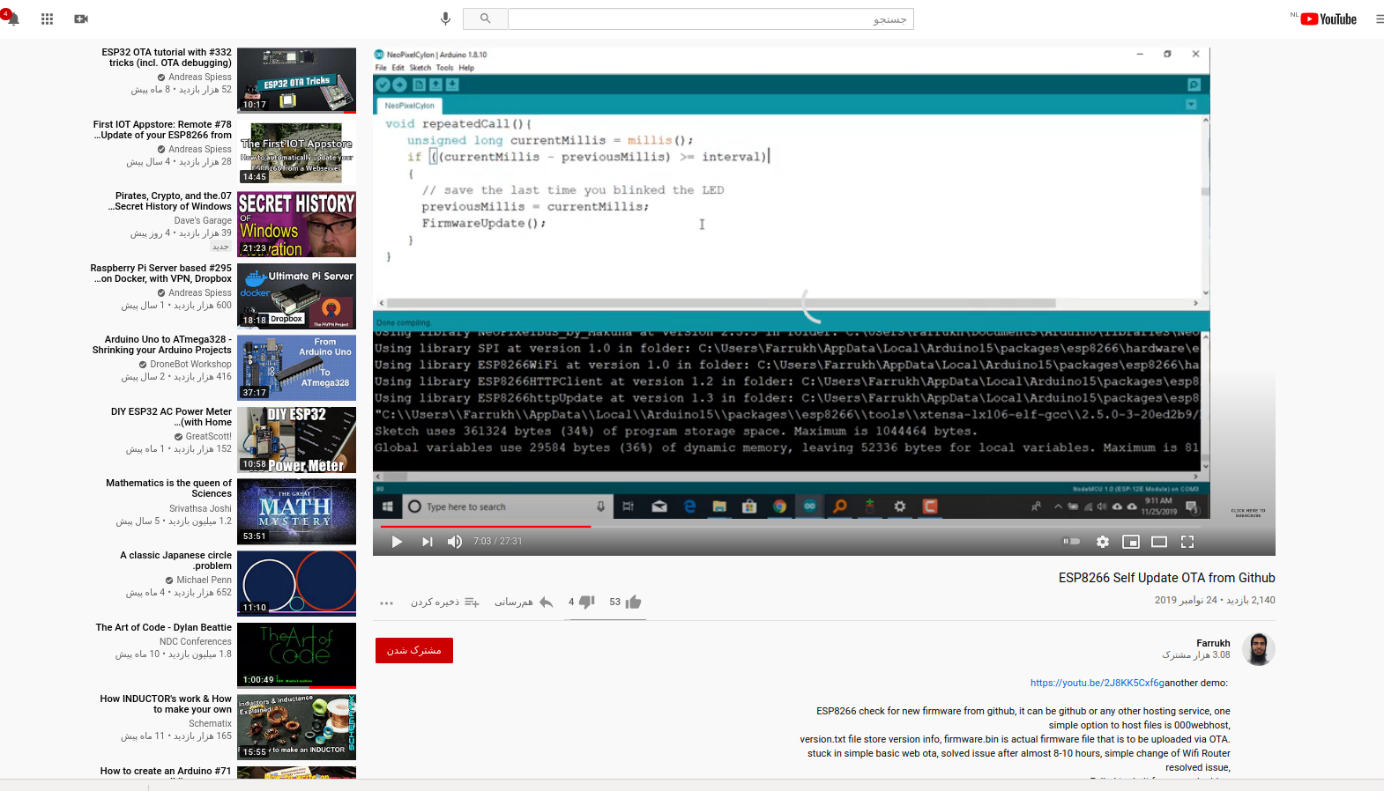Image resolution: width=1384 pixels, height=791 pixels.
Task: Open Ultimate Pi Server thumbnail
Action: click(x=296, y=296)
